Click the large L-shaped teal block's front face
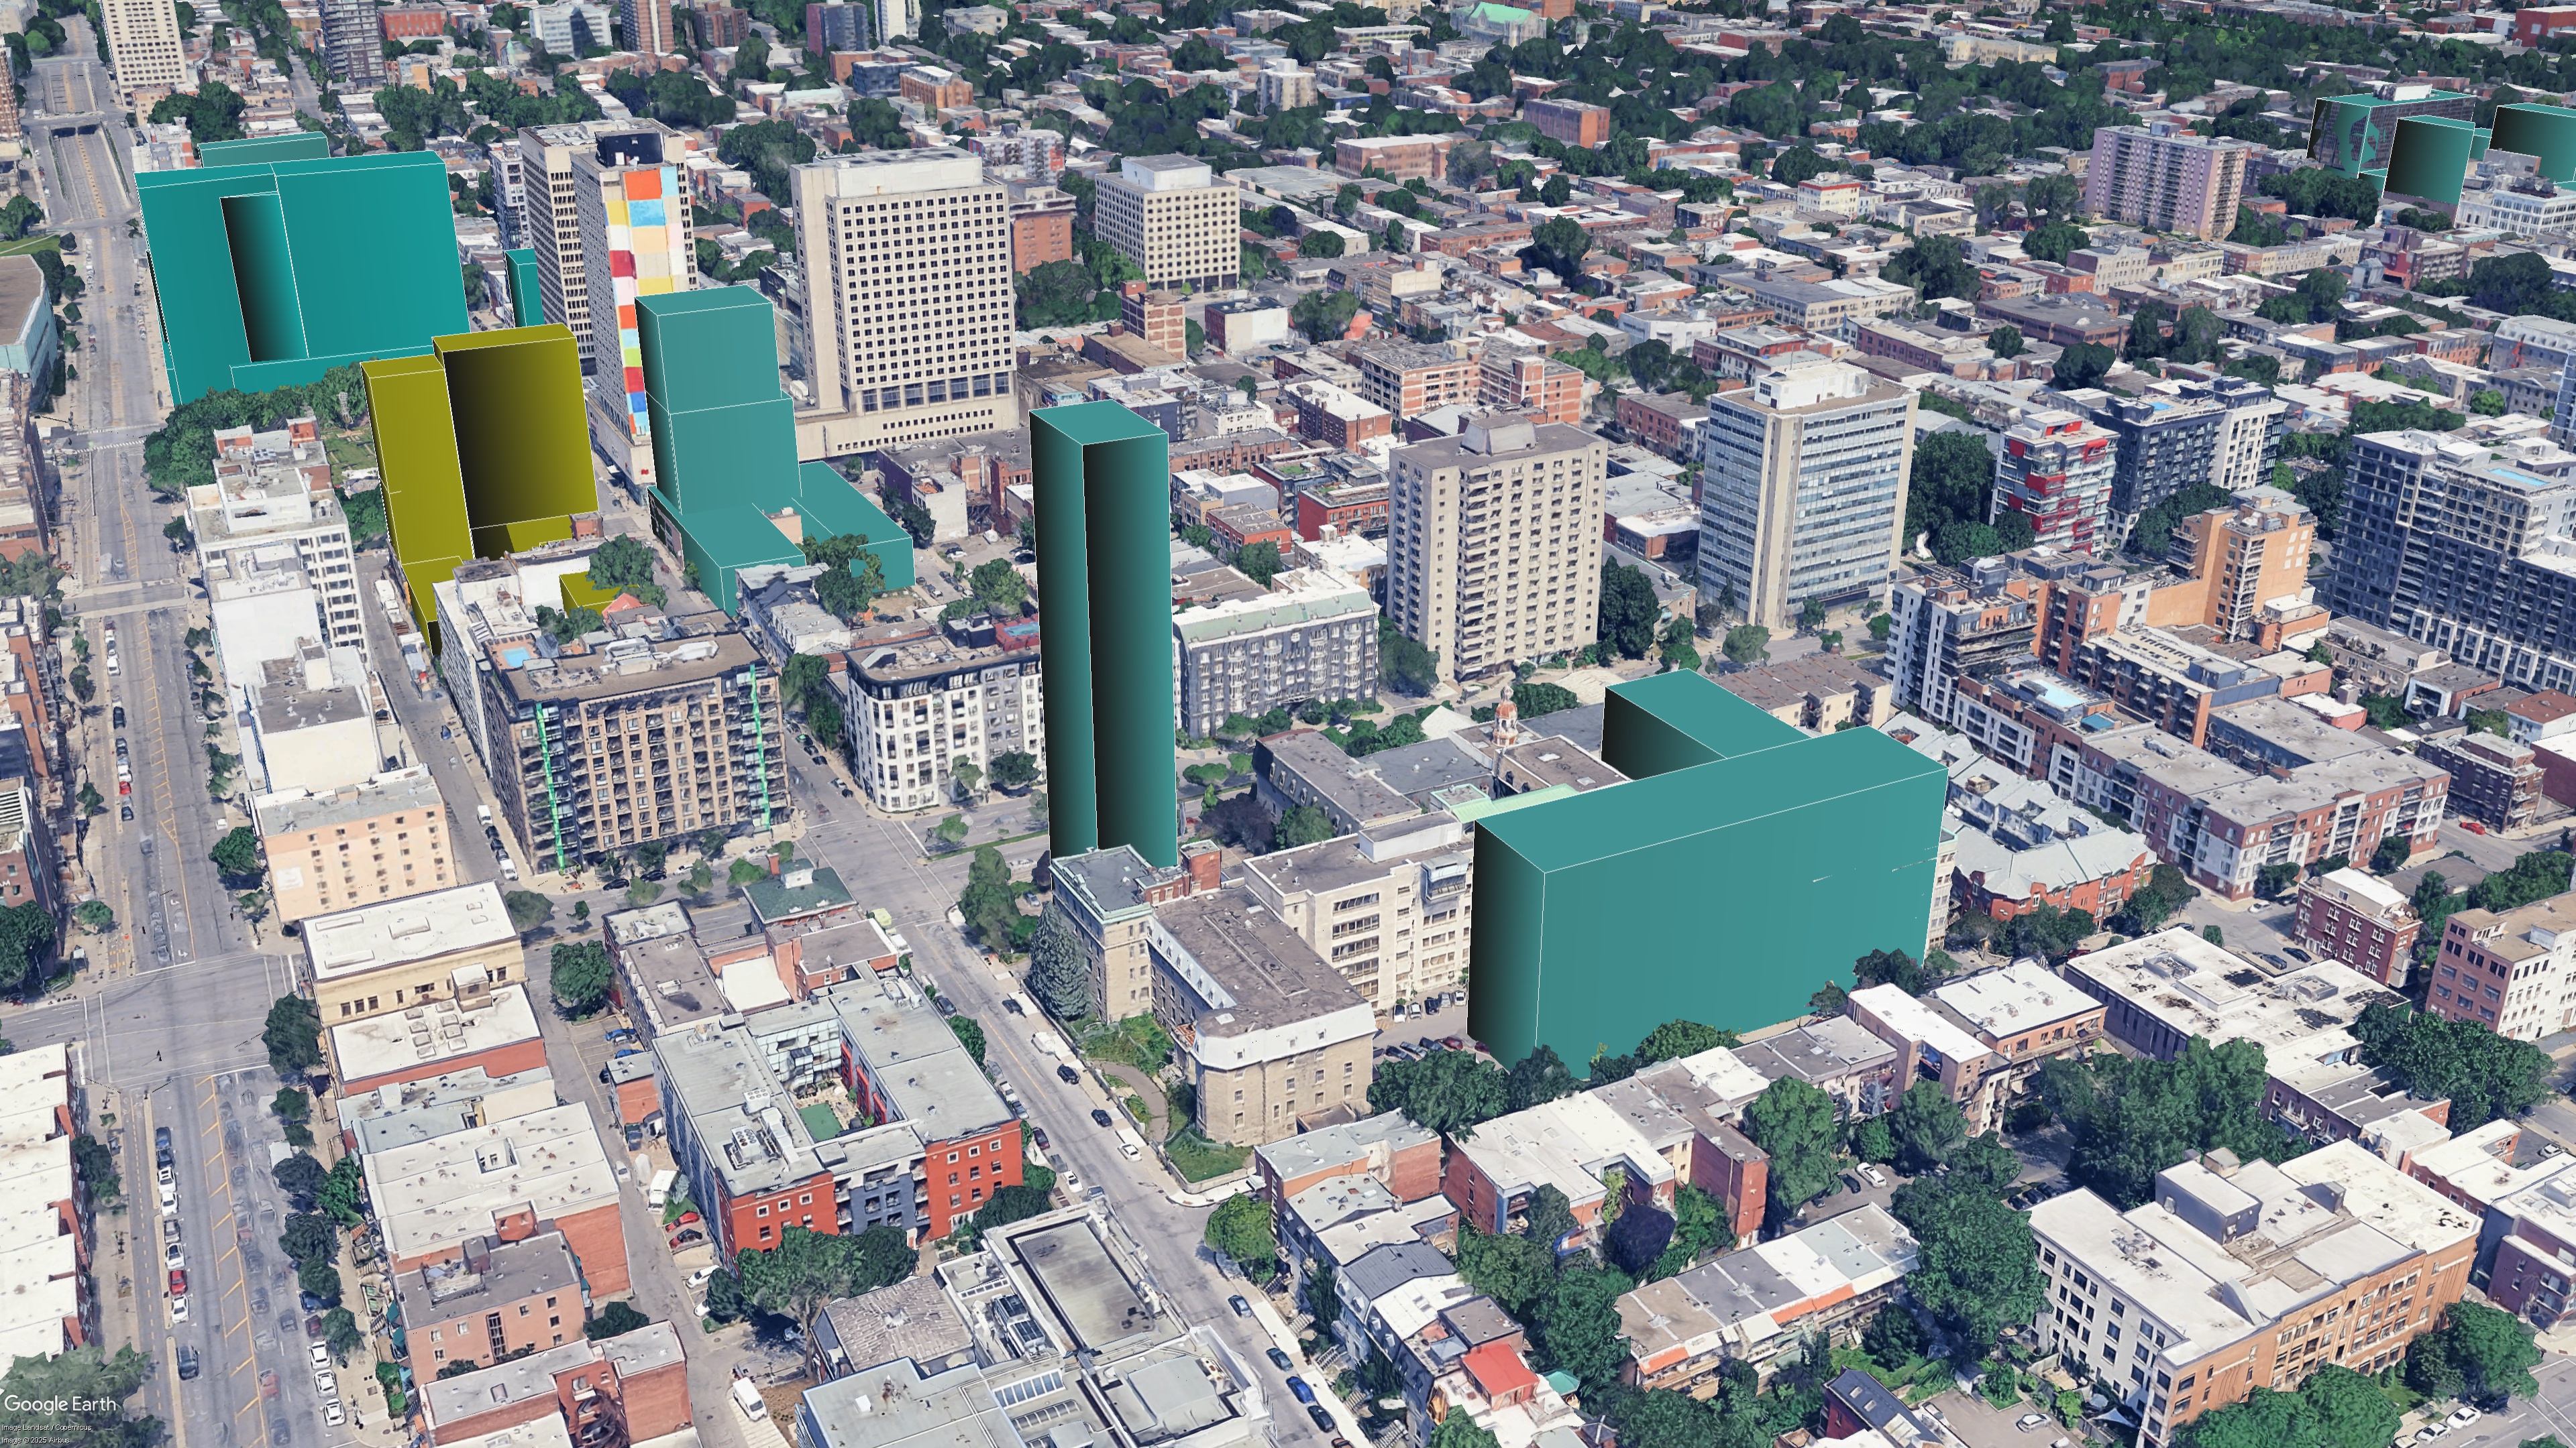Image resolution: width=2576 pixels, height=1448 pixels. point(1720,929)
